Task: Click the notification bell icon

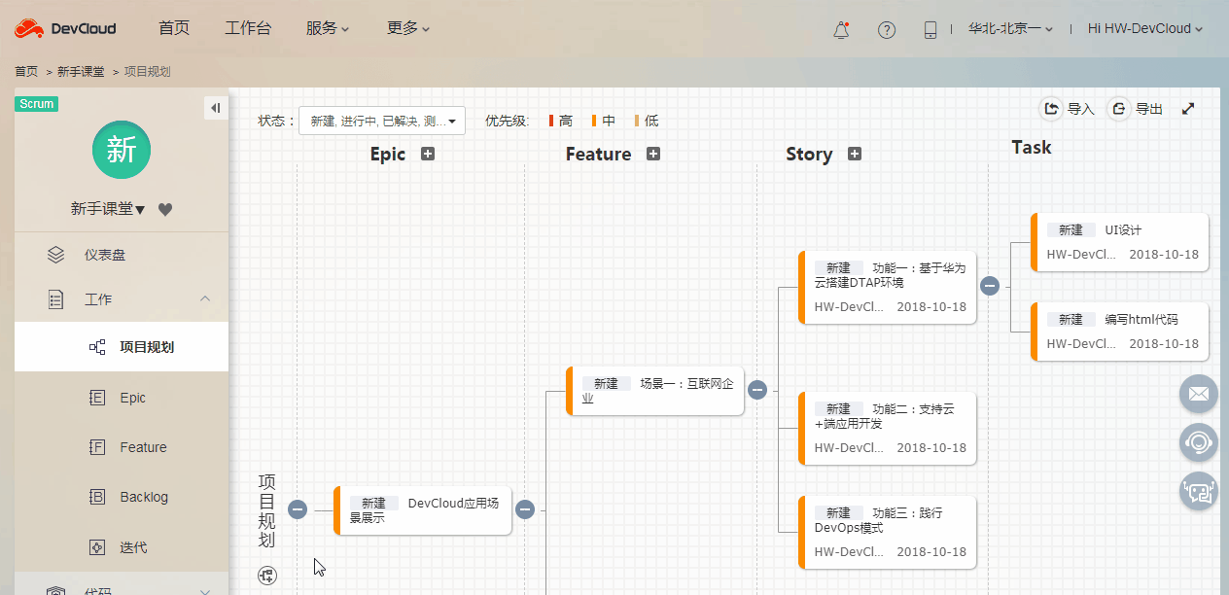Action: 840,28
